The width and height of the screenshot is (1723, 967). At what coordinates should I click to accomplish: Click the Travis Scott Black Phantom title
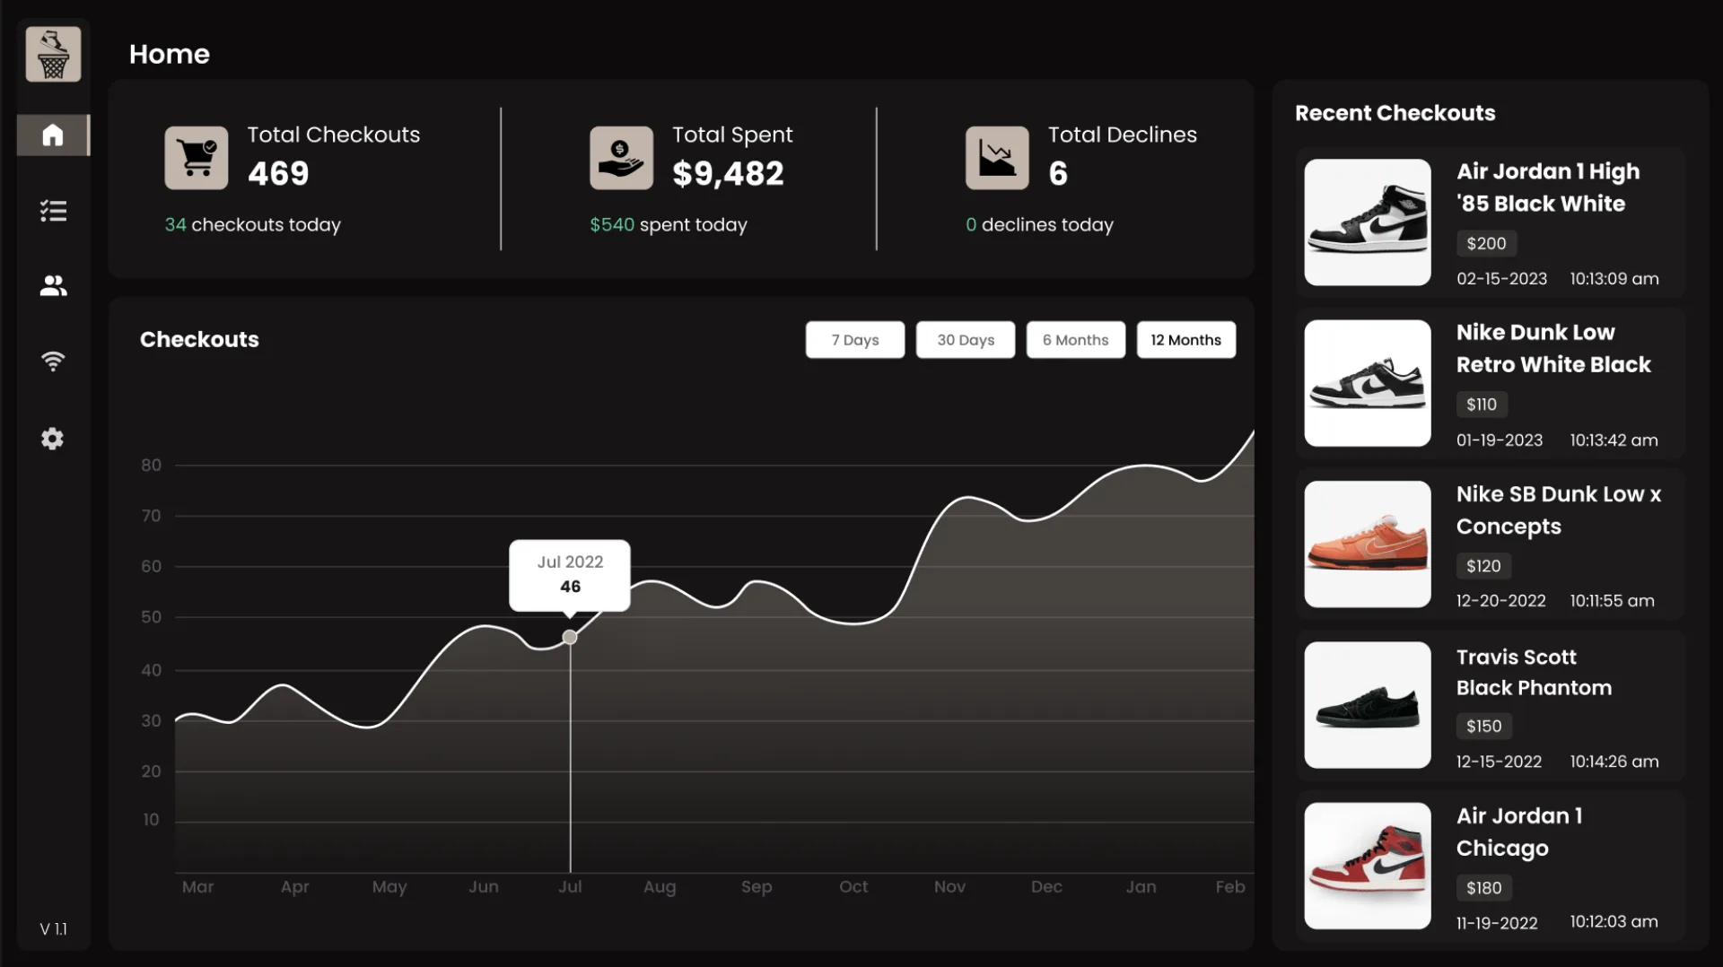click(x=1534, y=672)
